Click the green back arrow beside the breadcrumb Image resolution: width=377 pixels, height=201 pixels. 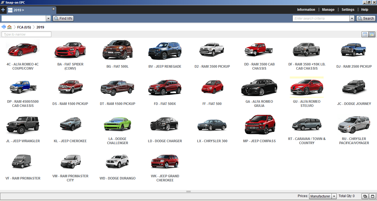point(3,27)
